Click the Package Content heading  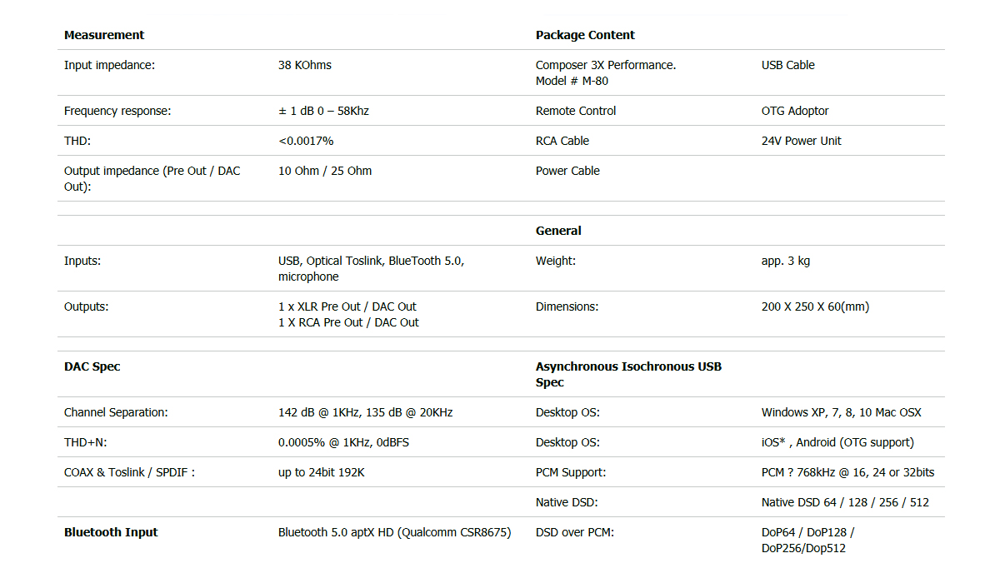coord(585,35)
